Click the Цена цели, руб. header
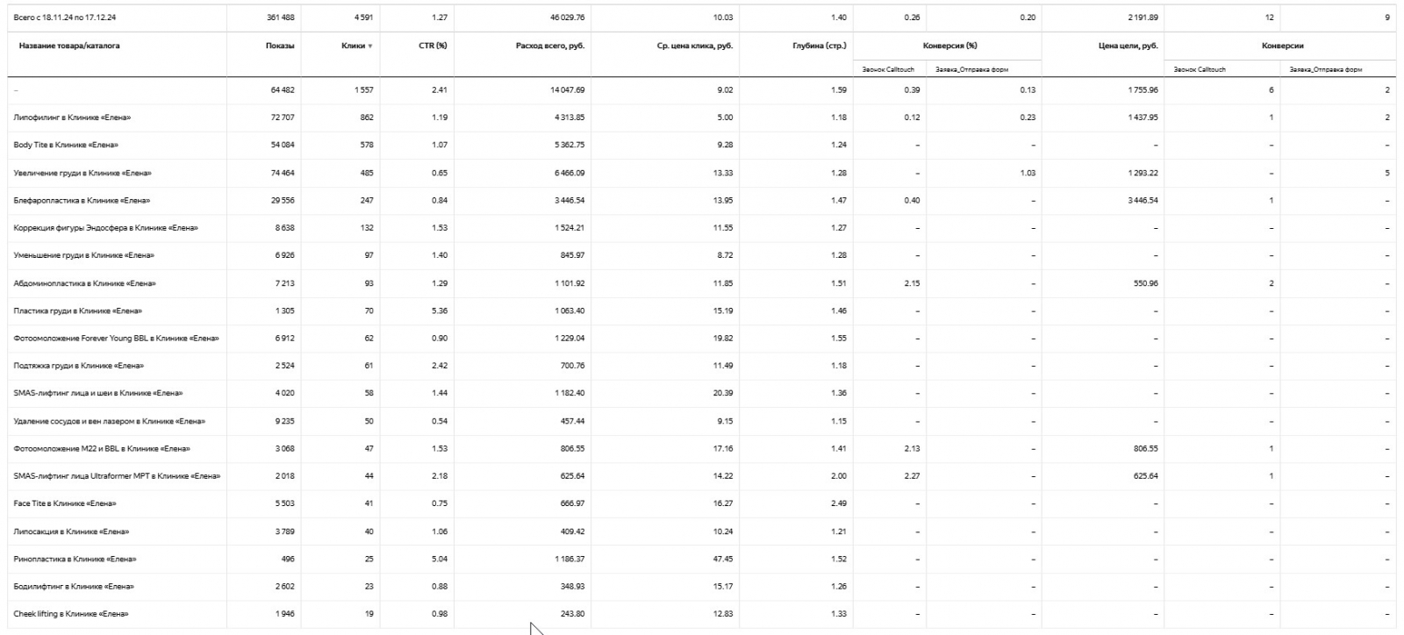This screenshot has height=635, width=1404. (1128, 46)
